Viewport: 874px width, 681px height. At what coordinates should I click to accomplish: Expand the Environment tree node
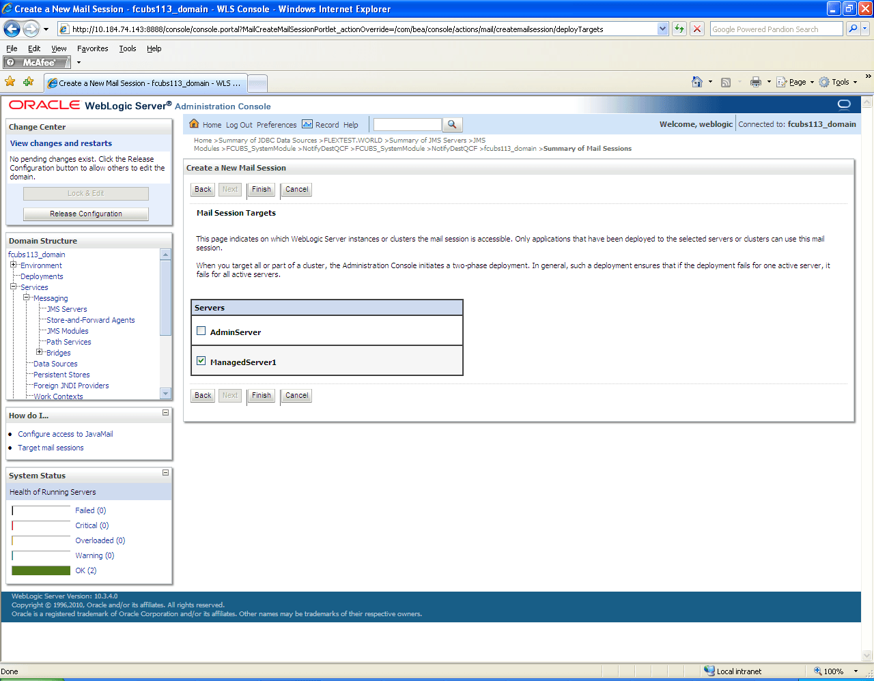(13, 265)
